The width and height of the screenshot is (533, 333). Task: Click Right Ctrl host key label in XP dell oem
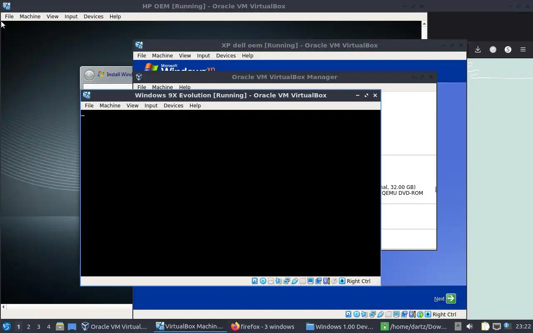pyautogui.click(x=444, y=314)
